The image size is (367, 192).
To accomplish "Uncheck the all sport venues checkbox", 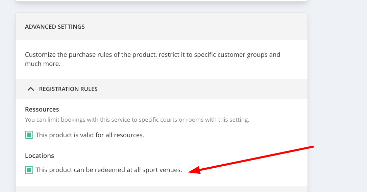I will pos(29,170).
